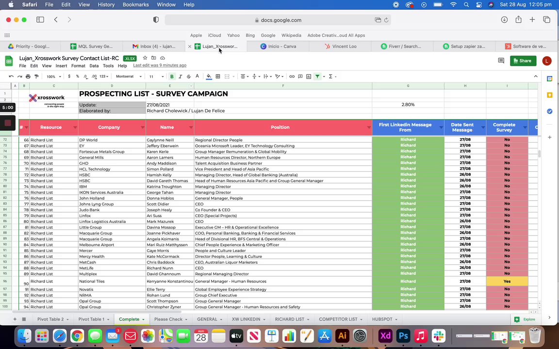The image size is (559, 349).
Task: Switch to the RICHARD LIST sheet
Action: [292, 319]
